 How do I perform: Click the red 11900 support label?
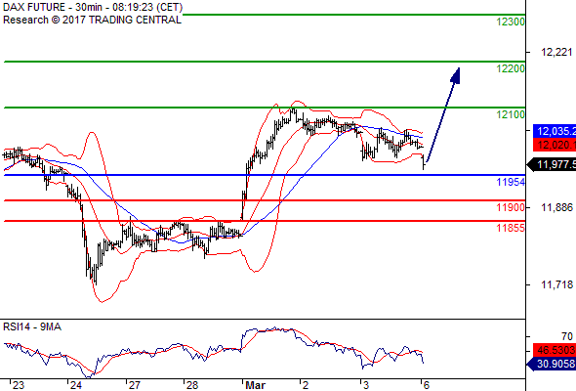tap(511, 207)
